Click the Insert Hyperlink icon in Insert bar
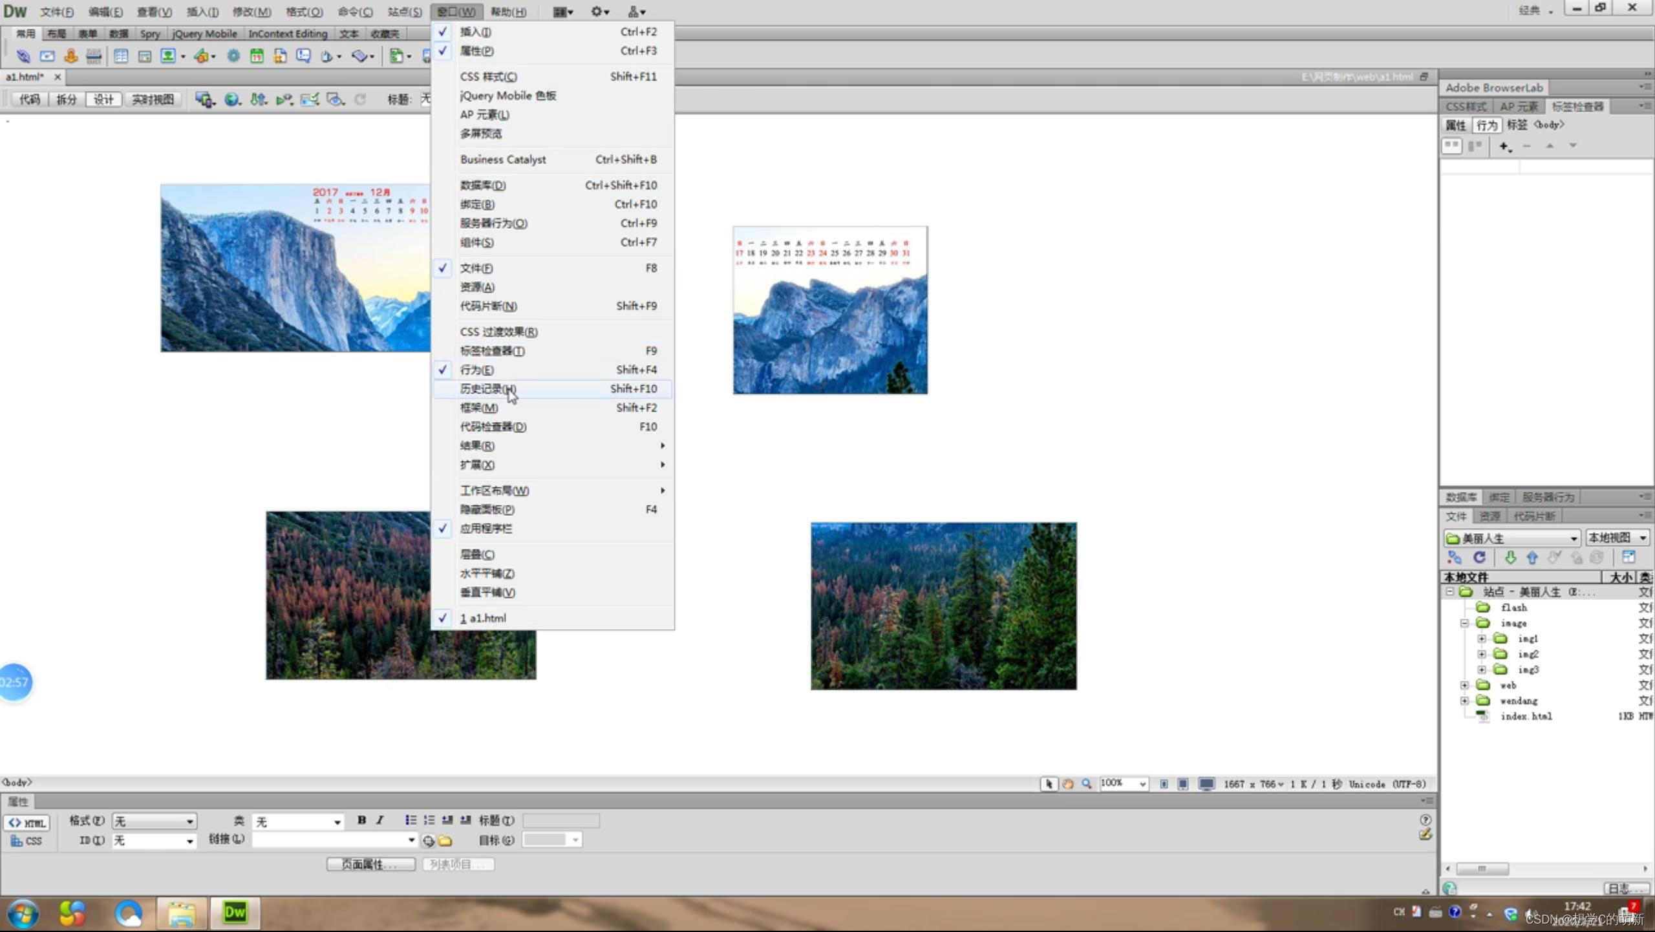 23,56
